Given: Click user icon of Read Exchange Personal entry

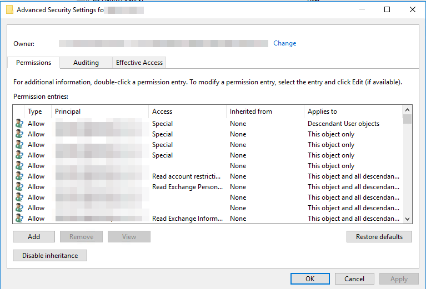Looking at the screenshot, I should pos(19,187).
